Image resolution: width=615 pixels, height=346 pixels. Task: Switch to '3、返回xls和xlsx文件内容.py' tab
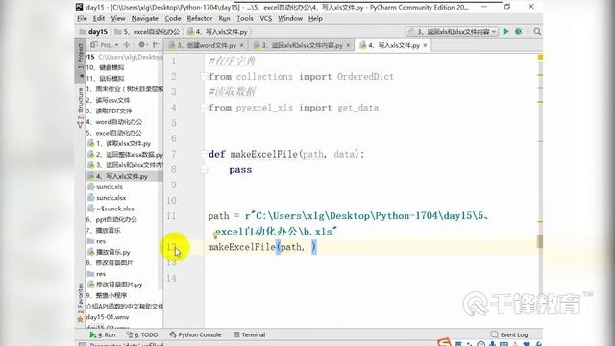pos(302,45)
